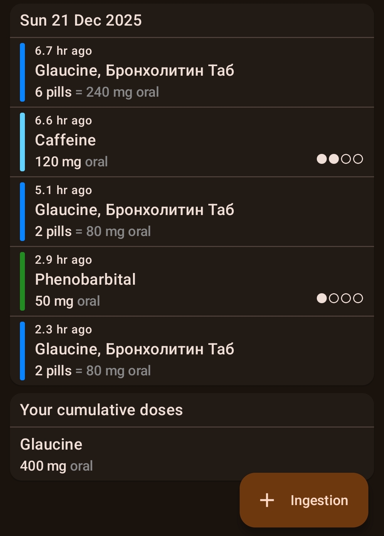Tap the blue bar of the 2.3 hr ago entry

22,351
